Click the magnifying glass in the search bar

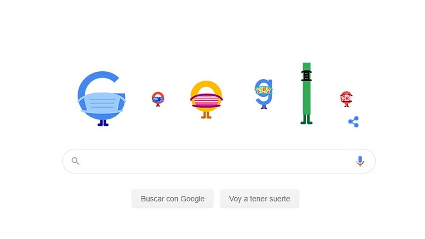pyautogui.click(x=75, y=161)
